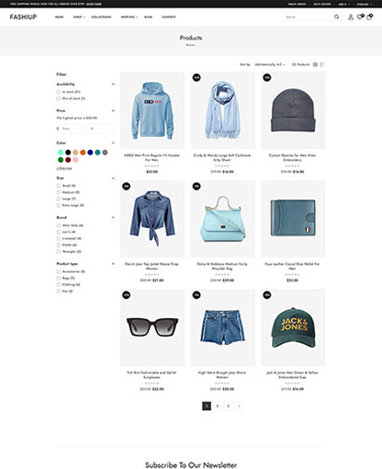Switch to grid view layout icon
The image size is (382, 469).
coord(315,64)
